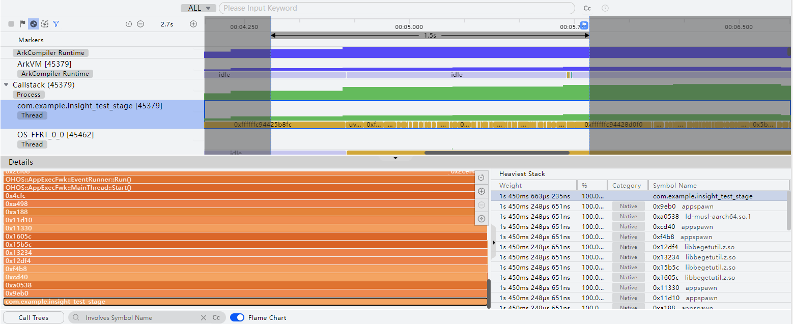Image resolution: width=793 pixels, height=324 pixels.
Task: Collapse the Heaviest Stack panel side arrow
Action: click(x=494, y=243)
